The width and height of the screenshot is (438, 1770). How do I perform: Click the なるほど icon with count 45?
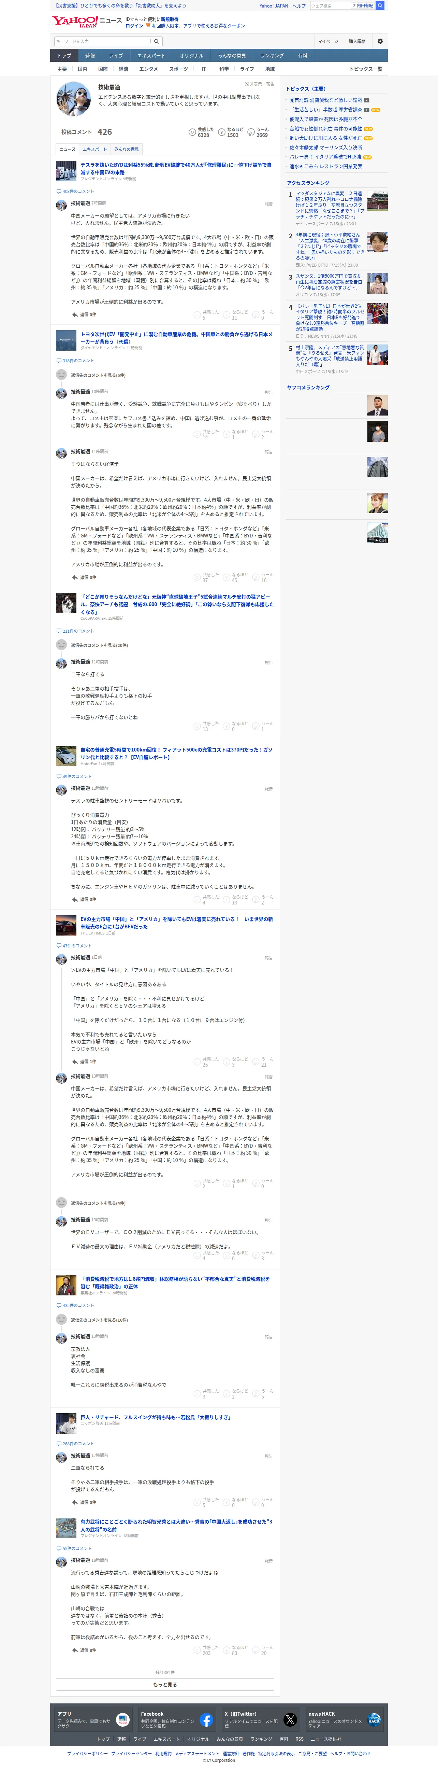tap(227, 577)
